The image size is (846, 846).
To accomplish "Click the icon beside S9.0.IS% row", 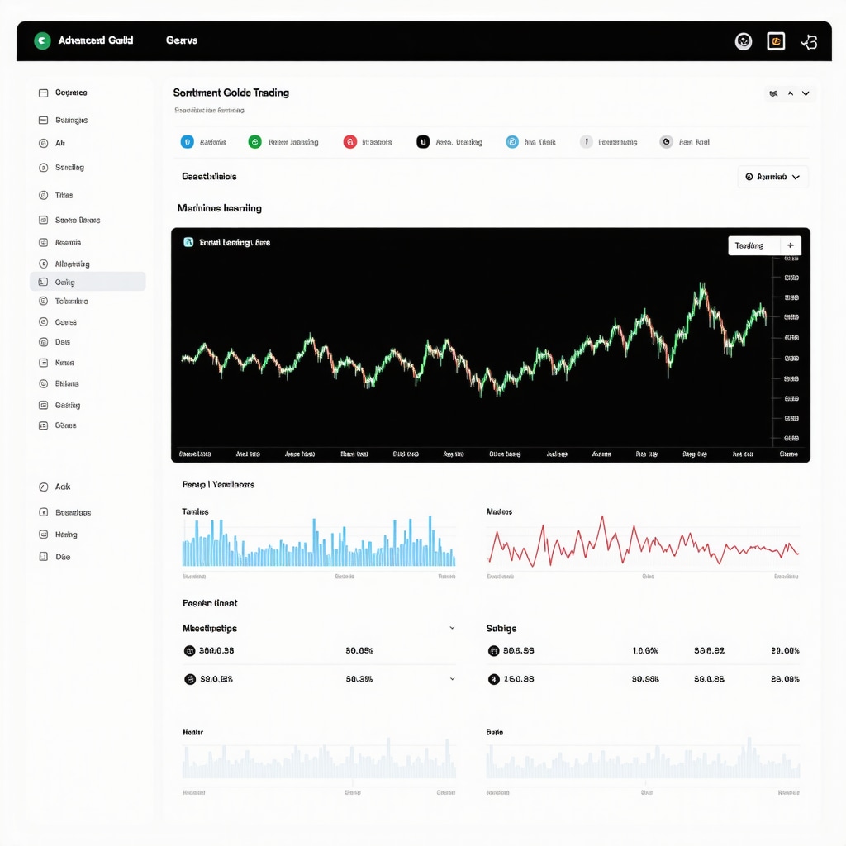I will point(190,679).
